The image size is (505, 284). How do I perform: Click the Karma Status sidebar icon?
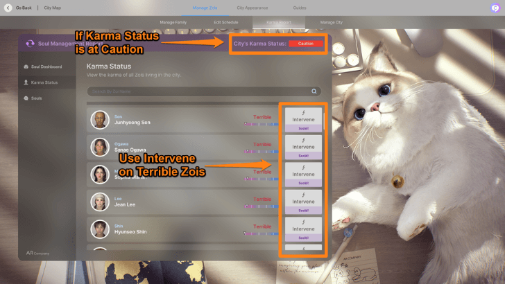[x=26, y=82]
